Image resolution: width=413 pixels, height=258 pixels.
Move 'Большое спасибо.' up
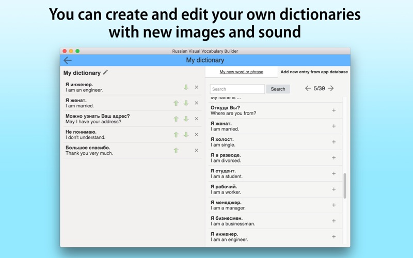click(x=176, y=150)
